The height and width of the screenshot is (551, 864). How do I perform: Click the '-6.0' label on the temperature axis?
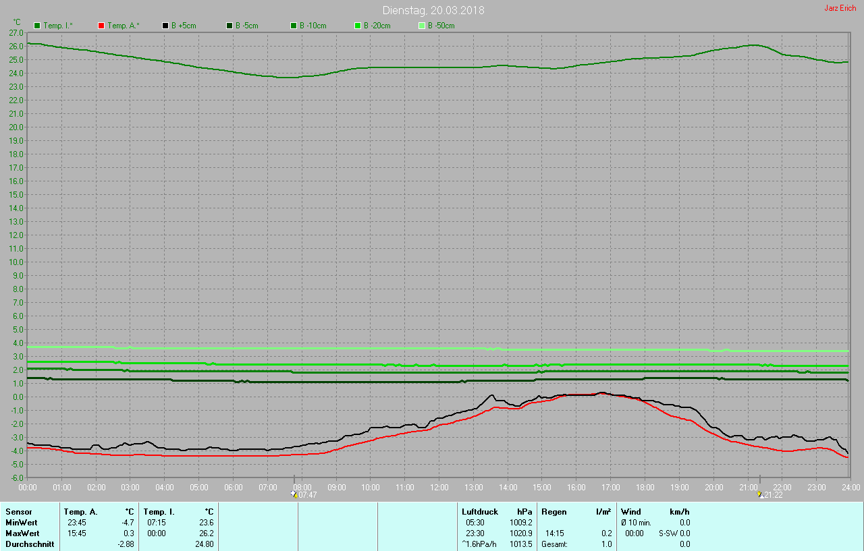click(17, 477)
